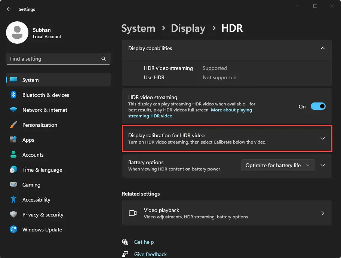Collapse the Display capabilities section

pos(322,48)
